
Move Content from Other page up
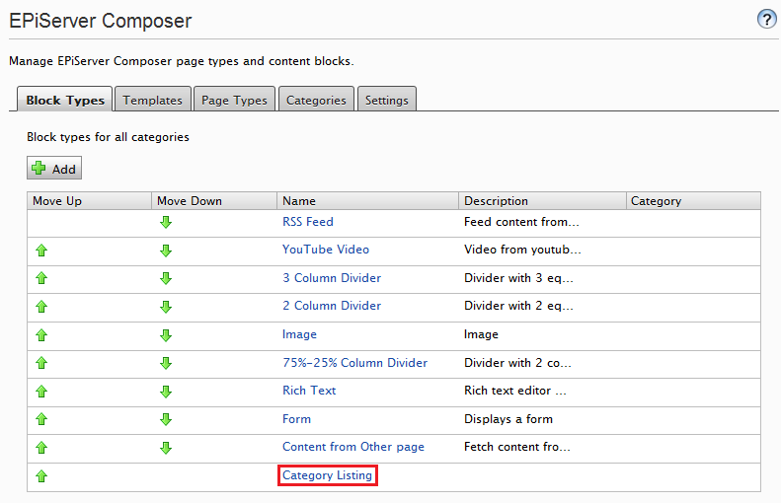41,448
